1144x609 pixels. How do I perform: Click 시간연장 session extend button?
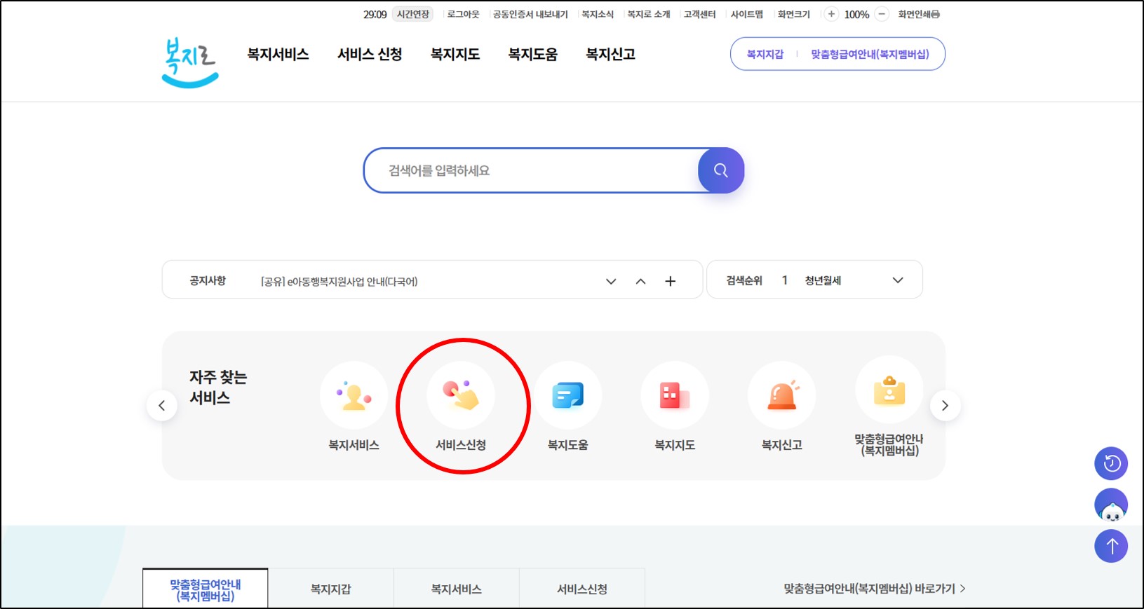pos(413,14)
